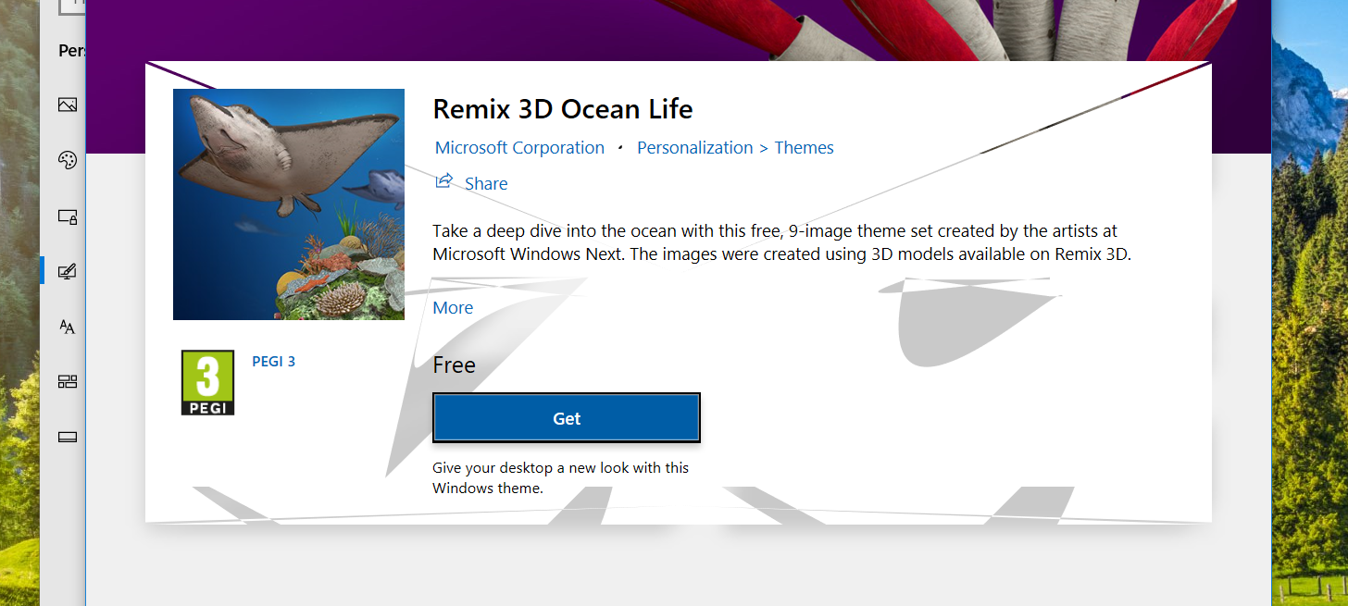The height and width of the screenshot is (606, 1348).
Task: Open Start icon in Settings sidebar
Action: [x=67, y=381]
